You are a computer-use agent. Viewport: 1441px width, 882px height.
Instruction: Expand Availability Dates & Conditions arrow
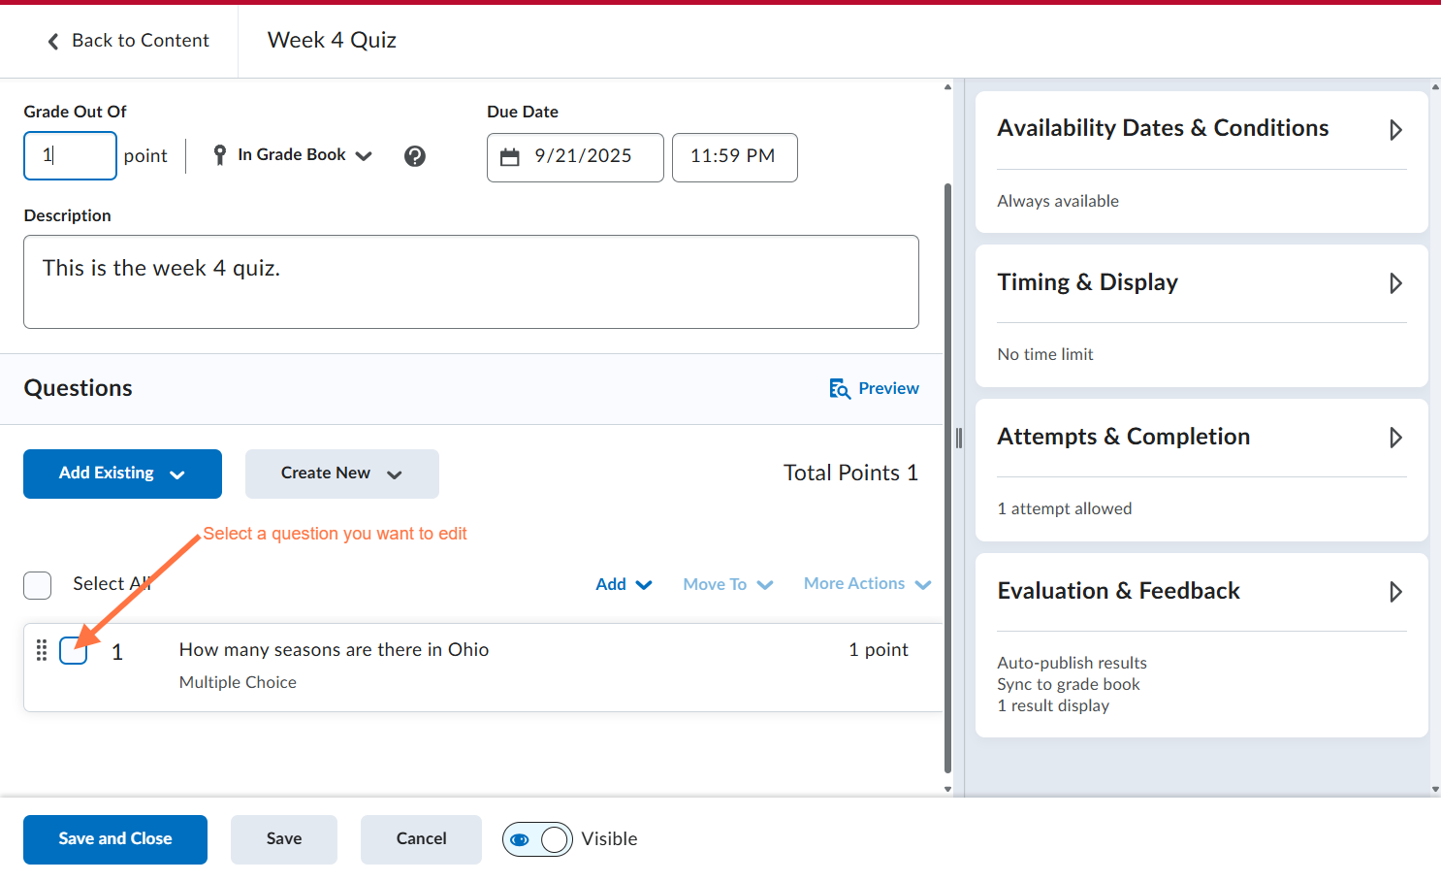[1395, 130]
